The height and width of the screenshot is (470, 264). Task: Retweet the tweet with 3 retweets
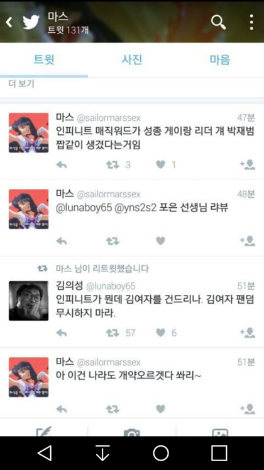(113, 164)
